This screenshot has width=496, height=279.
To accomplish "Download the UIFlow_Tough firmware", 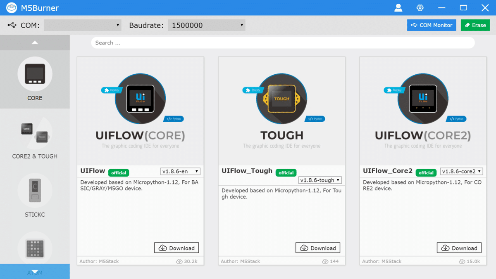I will [x=318, y=248].
